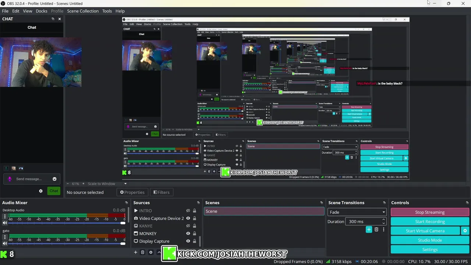Open the Edit menu
The width and height of the screenshot is (471, 265).
tap(16, 11)
